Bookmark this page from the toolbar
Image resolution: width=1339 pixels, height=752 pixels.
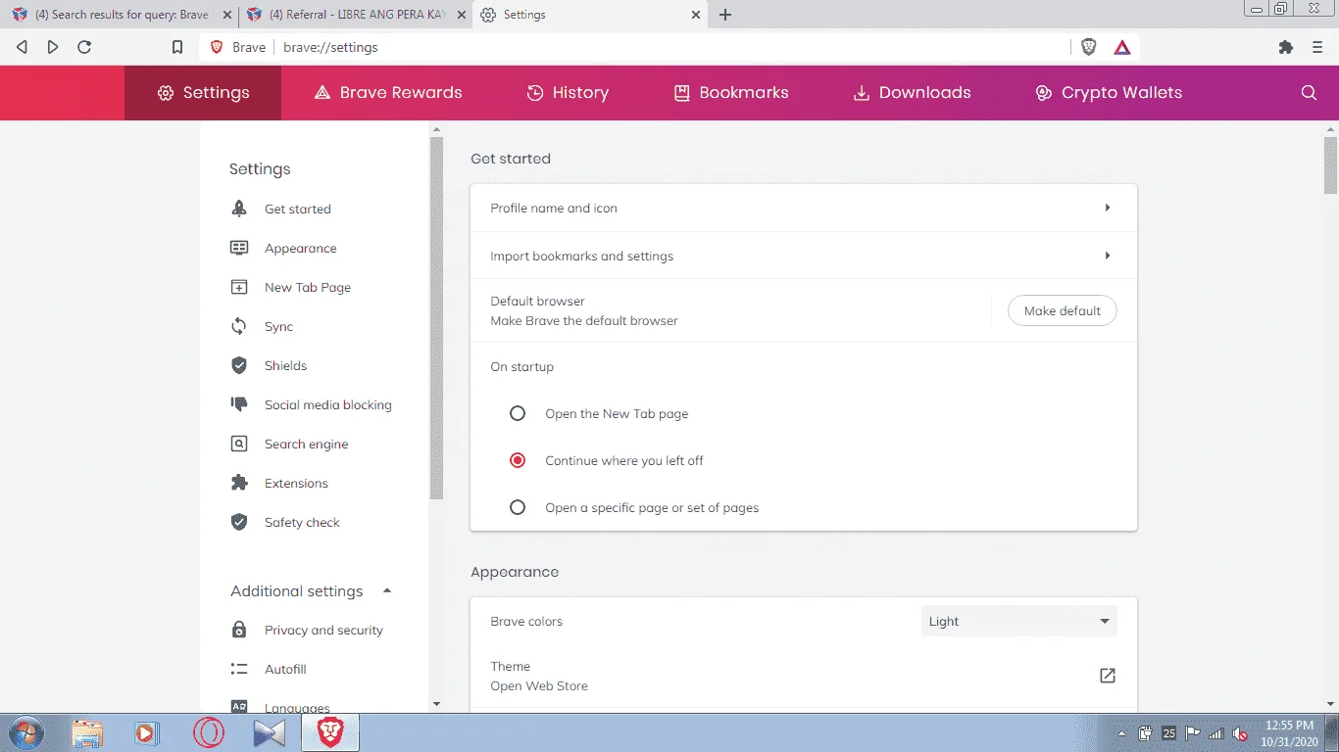coord(177,47)
